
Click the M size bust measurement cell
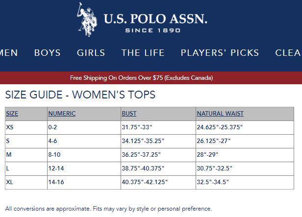158,155
